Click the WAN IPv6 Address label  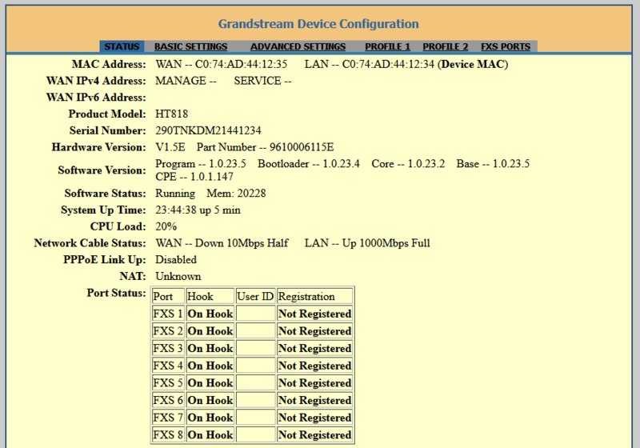pos(96,98)
